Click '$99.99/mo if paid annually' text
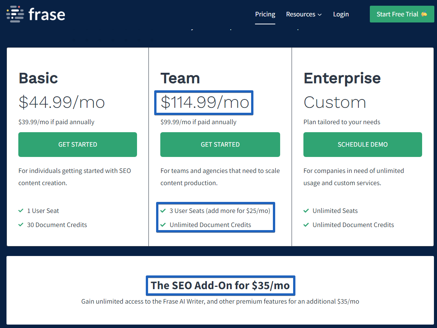Screen dimensions: 437x328 coord(198,122)
